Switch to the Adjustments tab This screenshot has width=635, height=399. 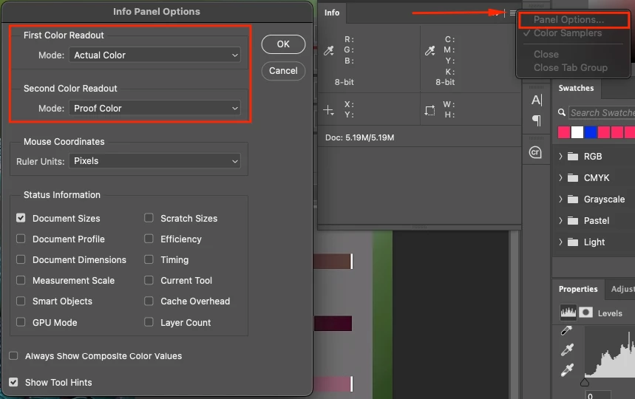(x=622, y=289)
